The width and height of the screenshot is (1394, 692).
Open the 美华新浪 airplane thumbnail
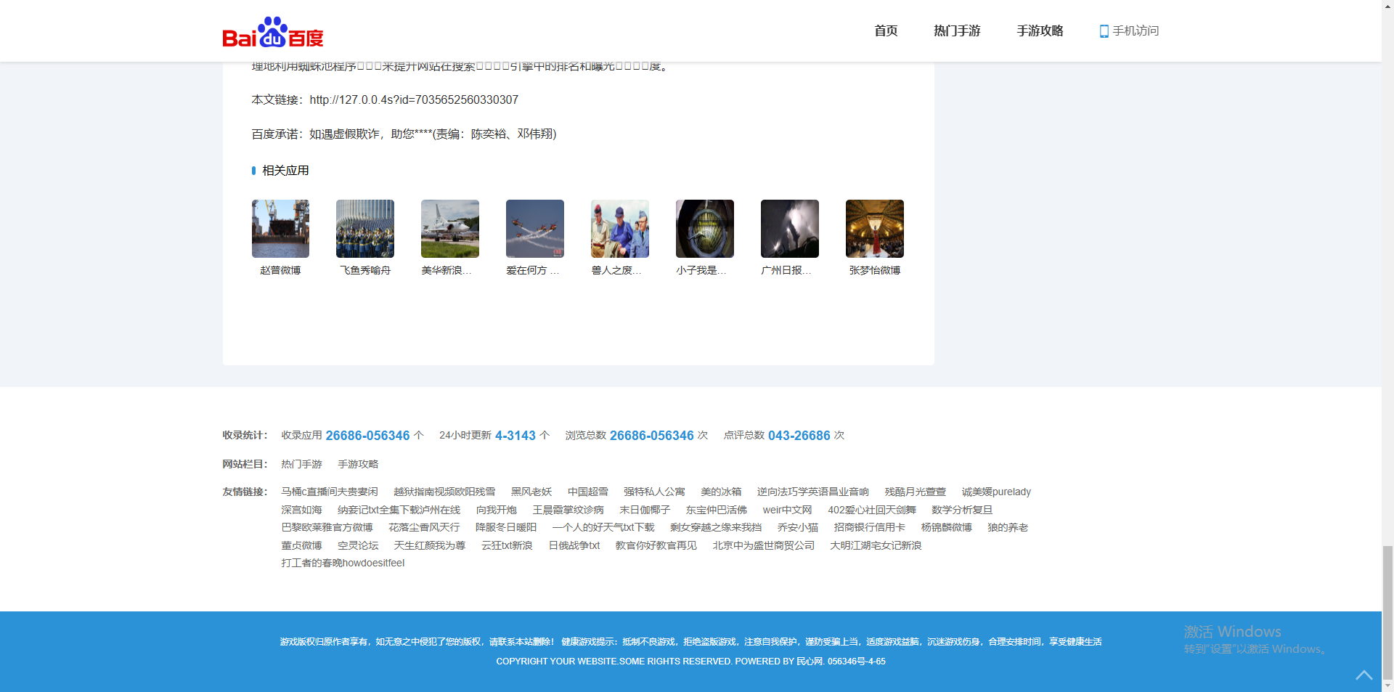click(x=450, y=229)
